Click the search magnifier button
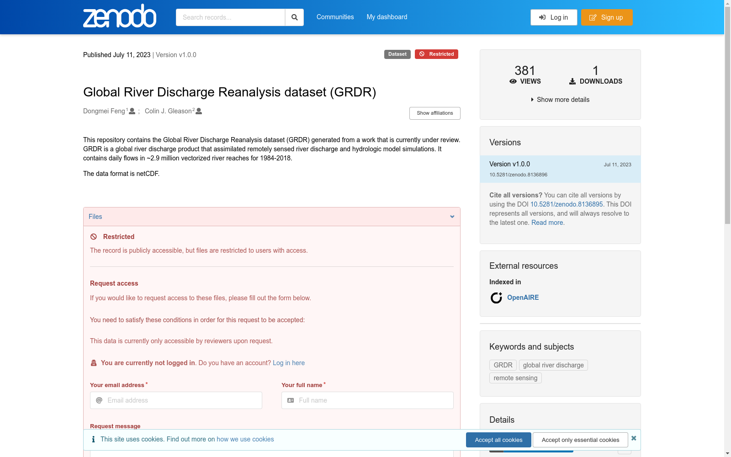 coord(294,17)
